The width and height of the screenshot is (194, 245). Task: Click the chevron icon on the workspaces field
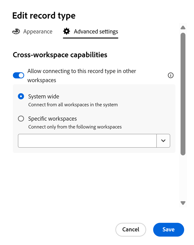163,141
